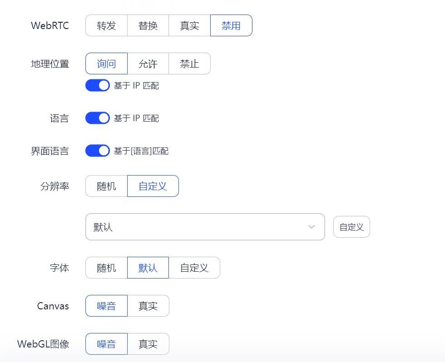Set 地理位置 to 禁止

coord(189,64)
